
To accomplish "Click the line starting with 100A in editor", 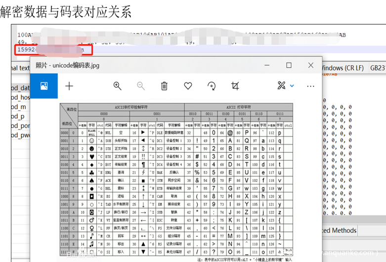I will 181,35.
